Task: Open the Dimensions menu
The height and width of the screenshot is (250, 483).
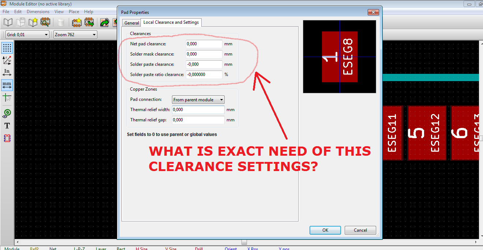Action: [38, 11]
